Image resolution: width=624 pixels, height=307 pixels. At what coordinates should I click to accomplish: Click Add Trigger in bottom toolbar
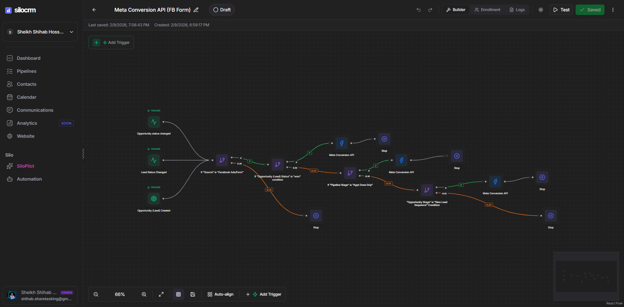click(x=264, y=294)
